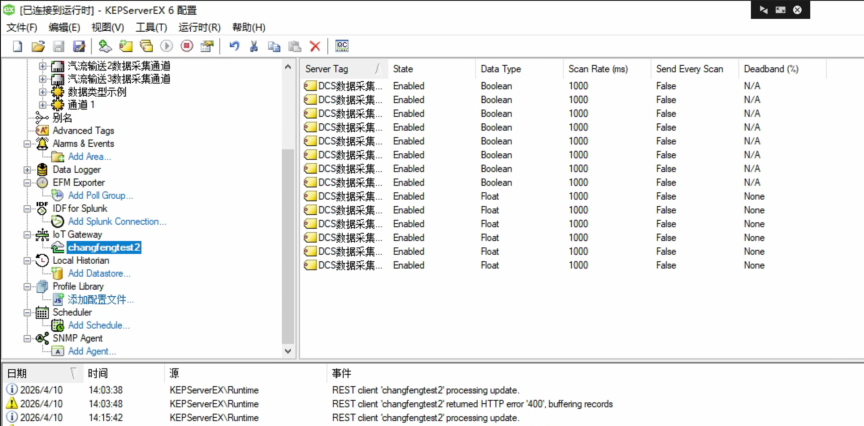Click the Advanced Tags icon
The image size is (864, 426).
pos(42,131)
